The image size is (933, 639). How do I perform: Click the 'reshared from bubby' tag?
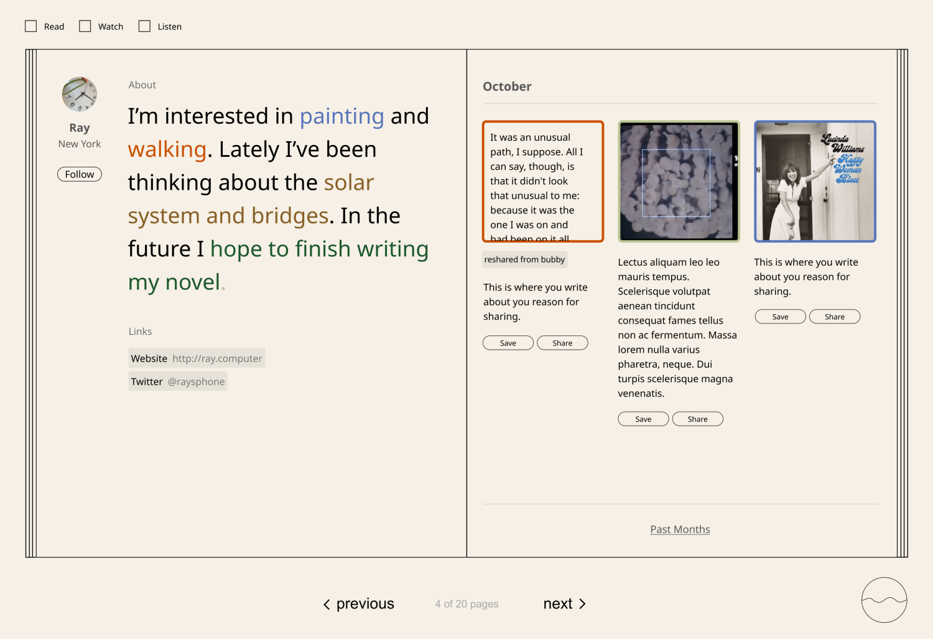point(524,259)
